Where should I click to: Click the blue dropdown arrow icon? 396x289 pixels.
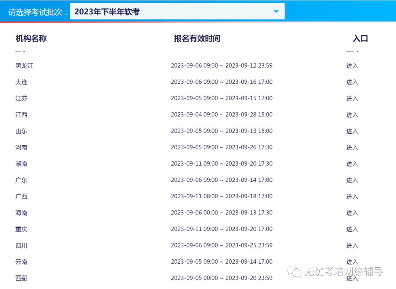click(x=276, y=11)
